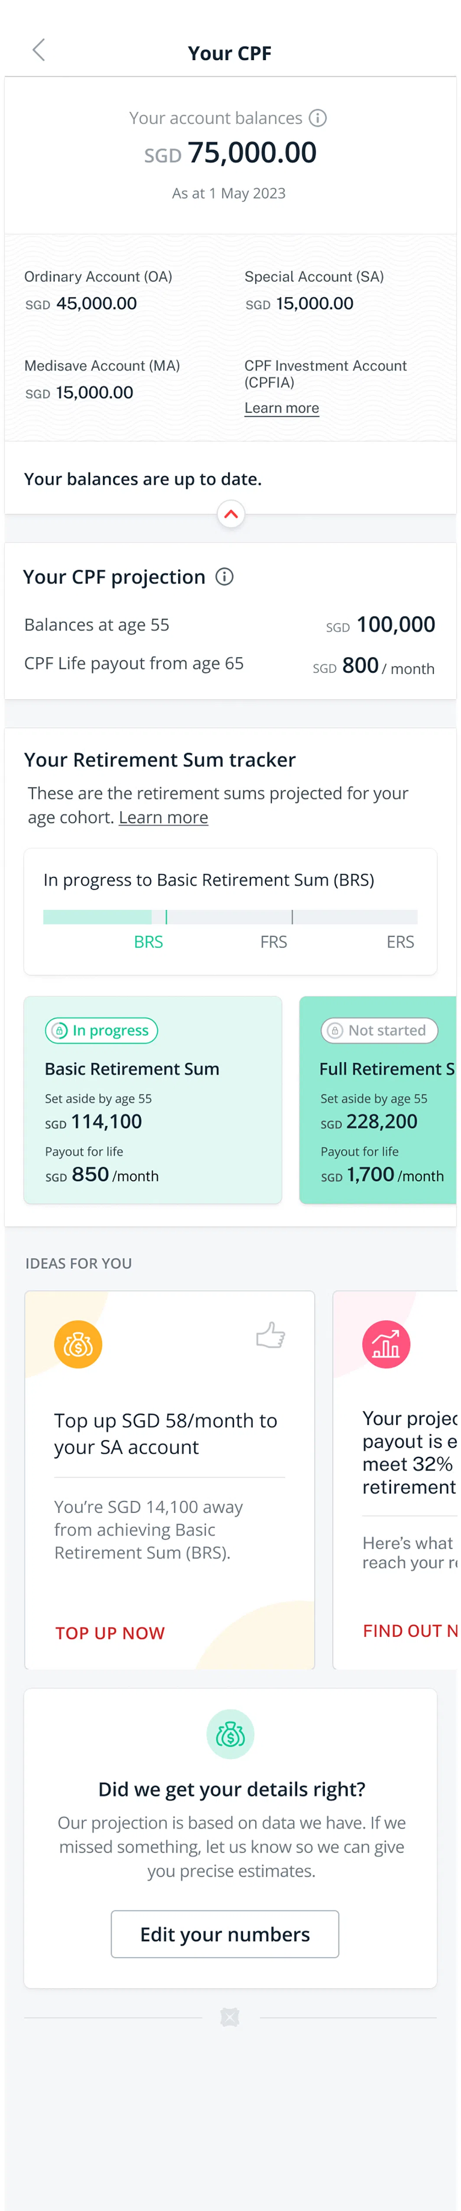The height and width of the screenshot is (2211, 461).
Task: Select the BRS label on the tracker
Action: coord(149,942)
